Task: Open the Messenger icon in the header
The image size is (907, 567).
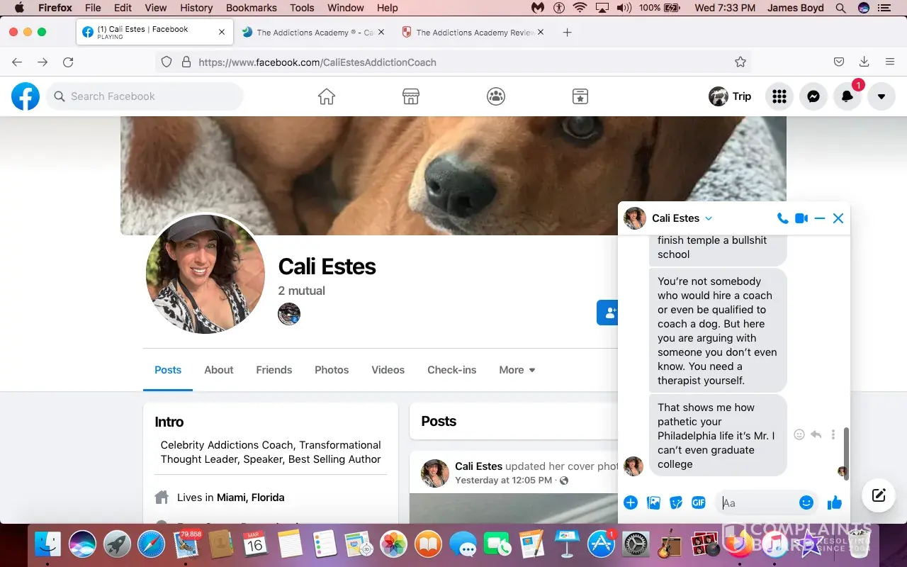Action: 813,96
